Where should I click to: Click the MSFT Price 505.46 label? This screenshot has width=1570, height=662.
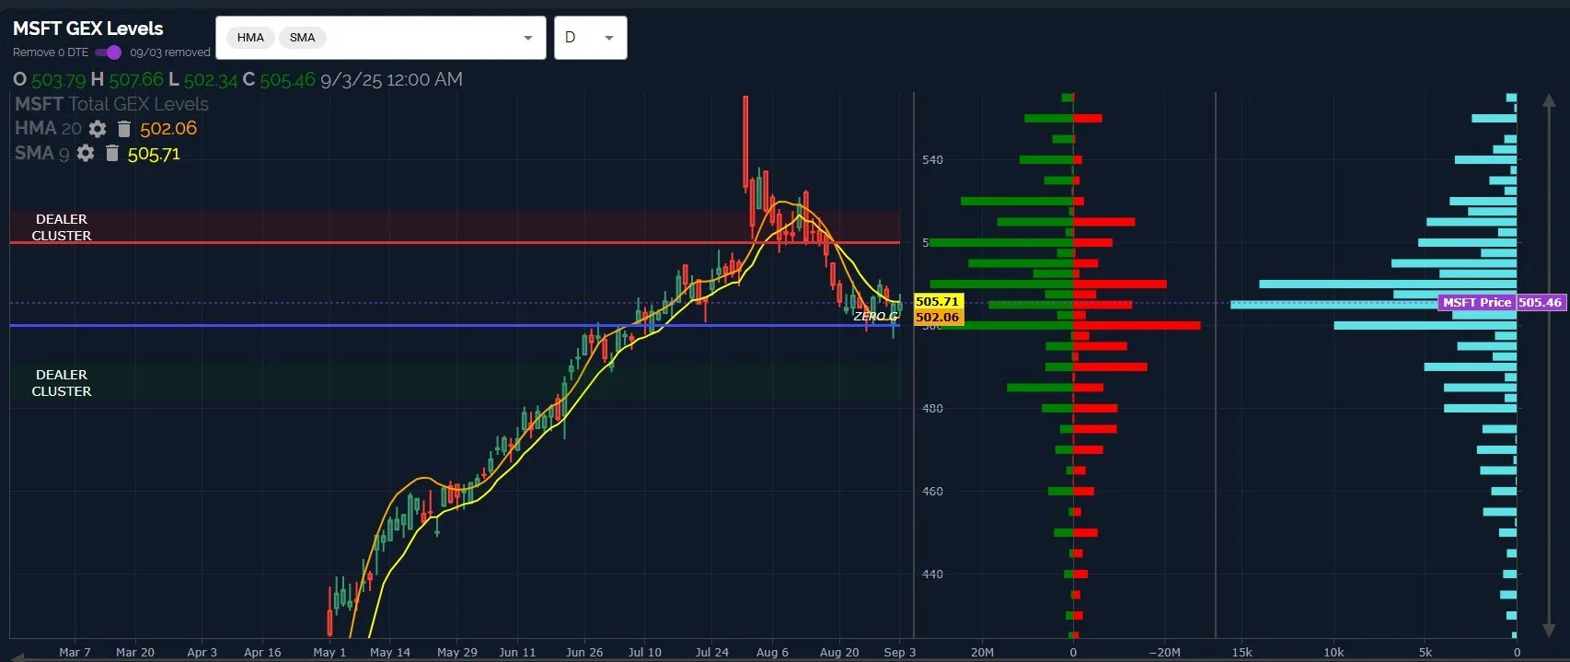[x=1501, y=302]
